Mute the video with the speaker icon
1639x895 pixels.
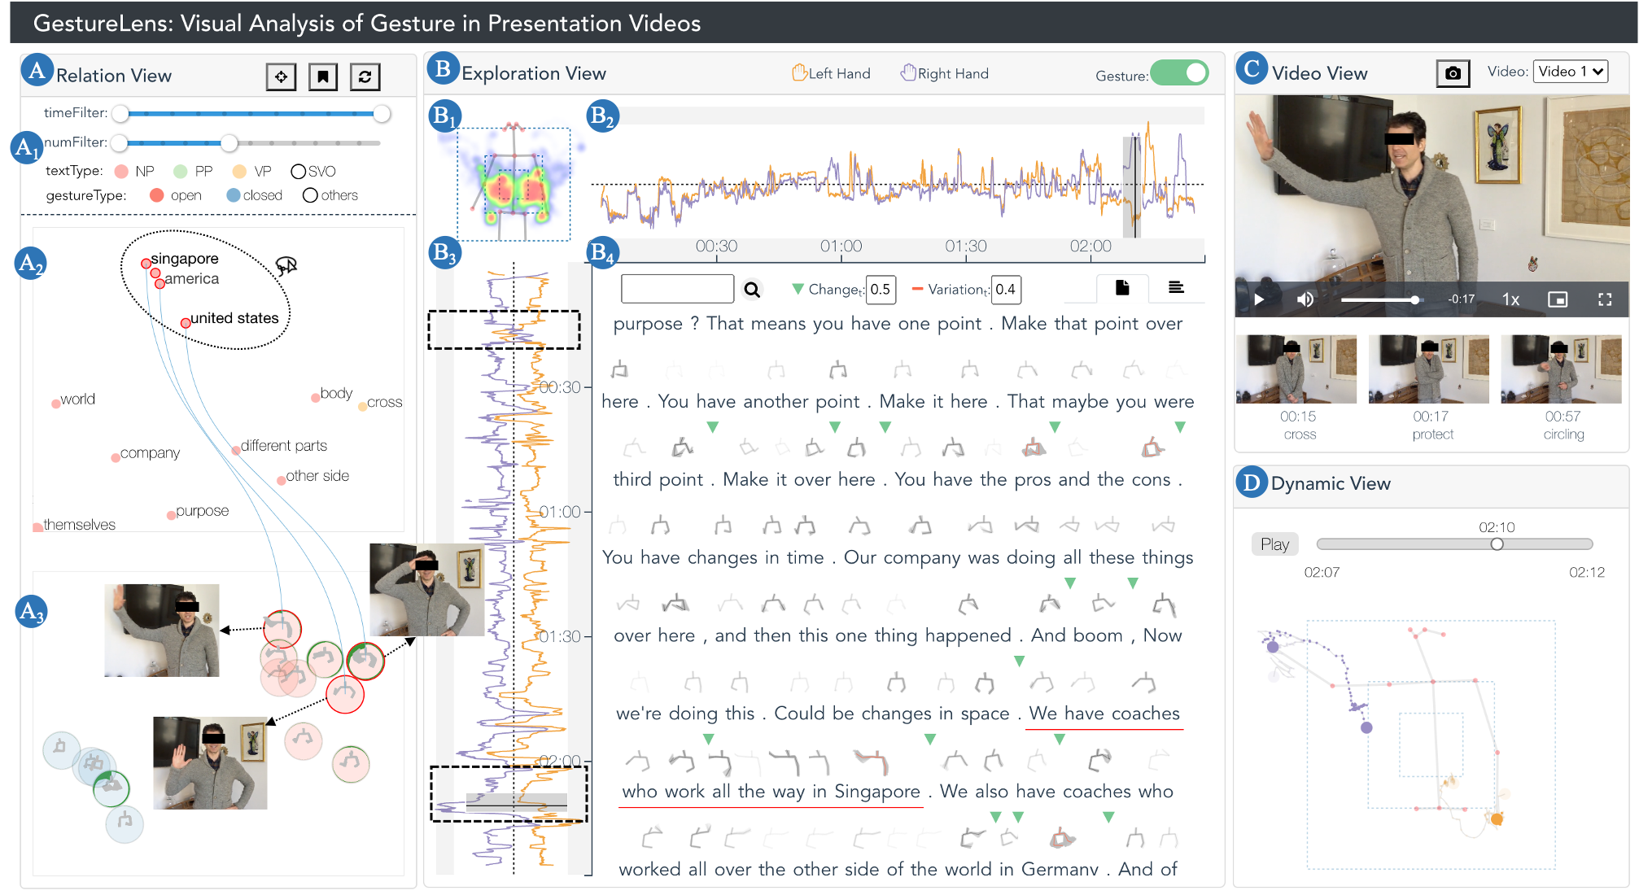pos(1305,299)
